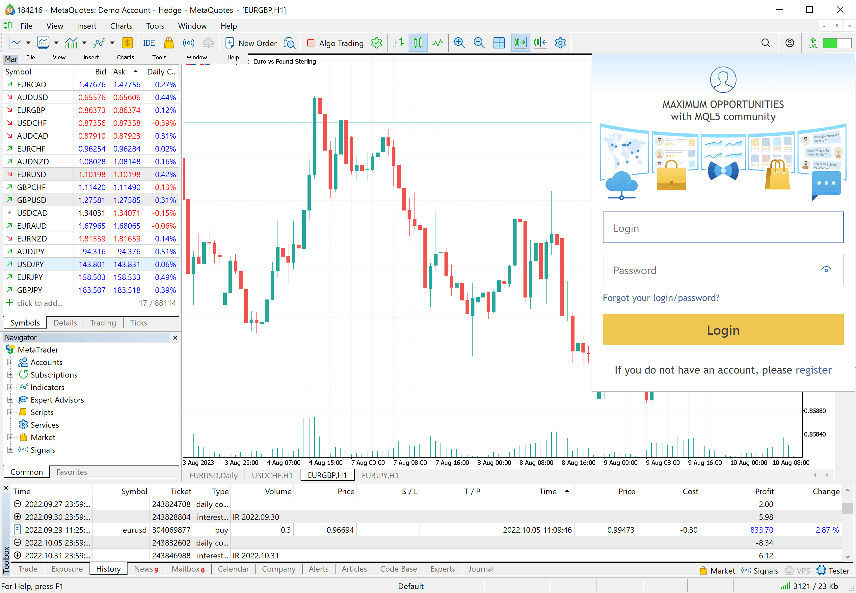Expand the Indicators node in Navigator

pyautogui.click(x=11, y=387)
